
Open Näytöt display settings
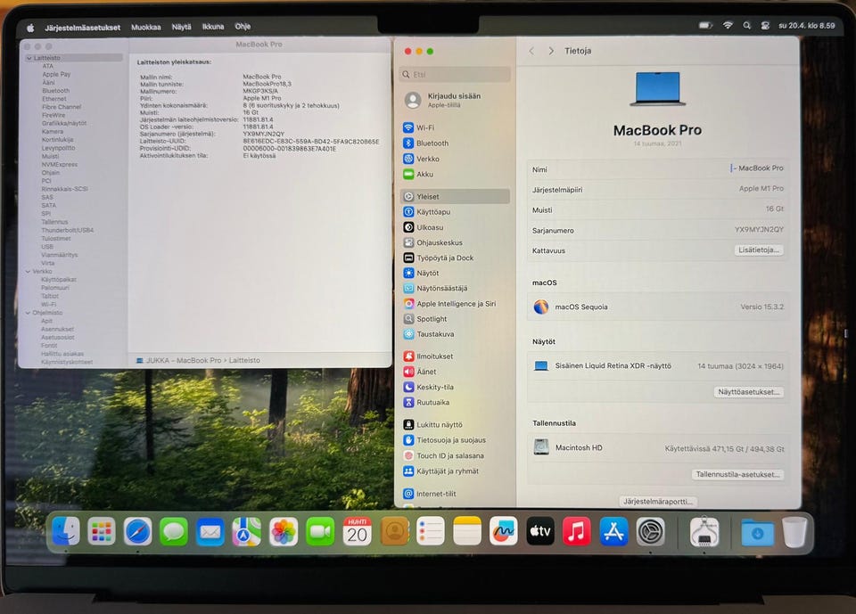tap(455, 273)
